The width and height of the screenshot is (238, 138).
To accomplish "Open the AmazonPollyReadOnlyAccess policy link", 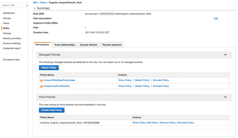I will tap(59, 80).
